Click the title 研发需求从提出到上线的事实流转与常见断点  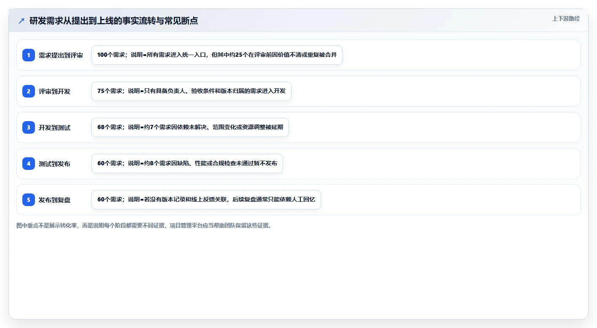[x=114, y=21]
